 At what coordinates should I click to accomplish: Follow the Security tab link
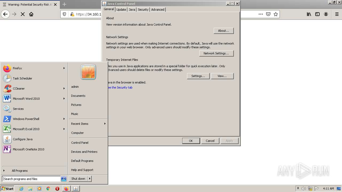[120, 87]
